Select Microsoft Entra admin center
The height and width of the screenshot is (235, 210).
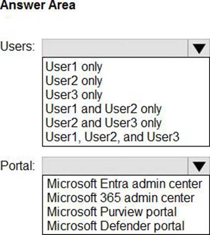tap(125, 184)
